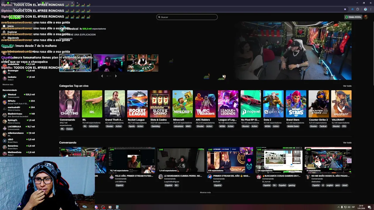Open the LE MANDAMOS CUMBIA PERRO stream thumbnail

tap(181, 160)
